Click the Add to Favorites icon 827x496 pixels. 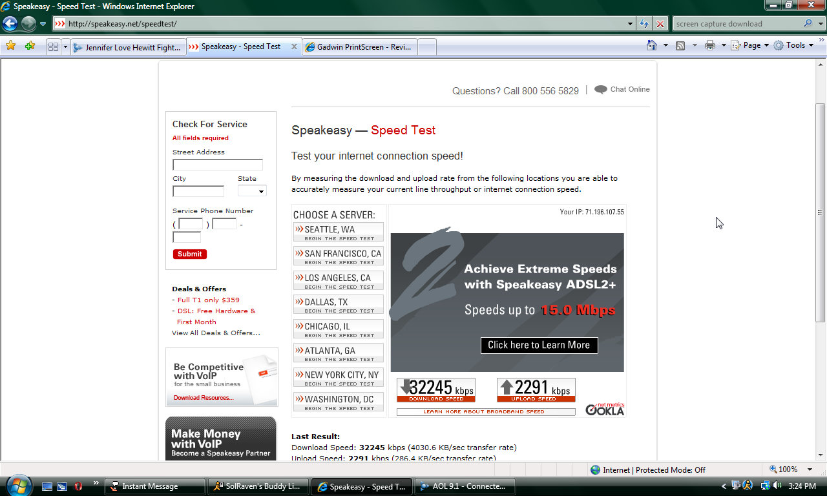click(29, 46)
